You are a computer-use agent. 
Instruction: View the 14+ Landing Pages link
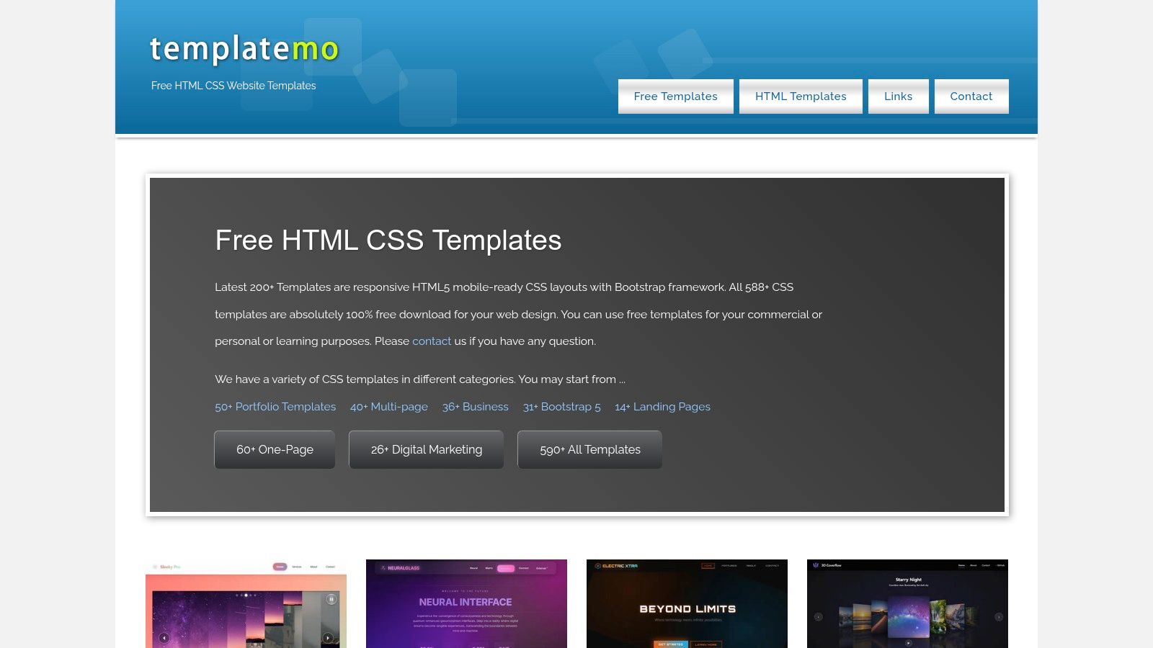coord(662,407)
